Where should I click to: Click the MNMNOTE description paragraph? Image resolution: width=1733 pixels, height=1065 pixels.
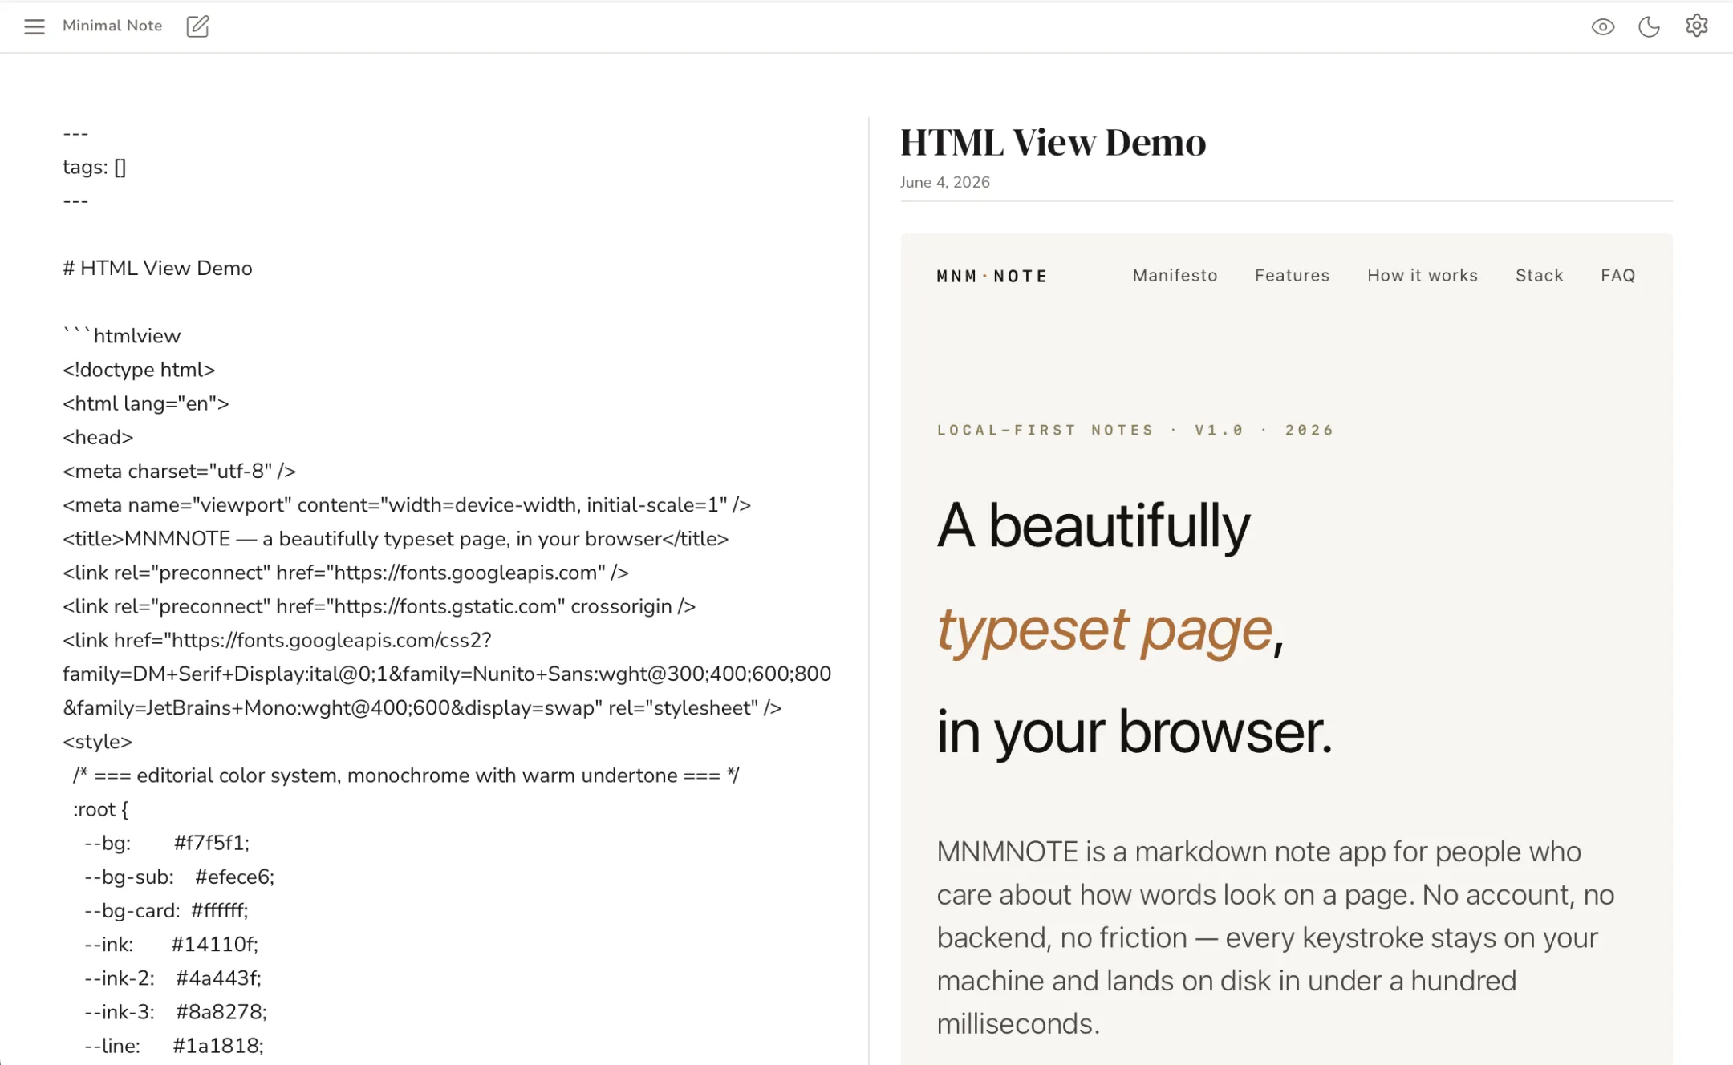pos(1275,937)
